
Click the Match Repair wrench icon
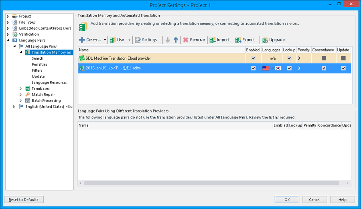[28, 94]
